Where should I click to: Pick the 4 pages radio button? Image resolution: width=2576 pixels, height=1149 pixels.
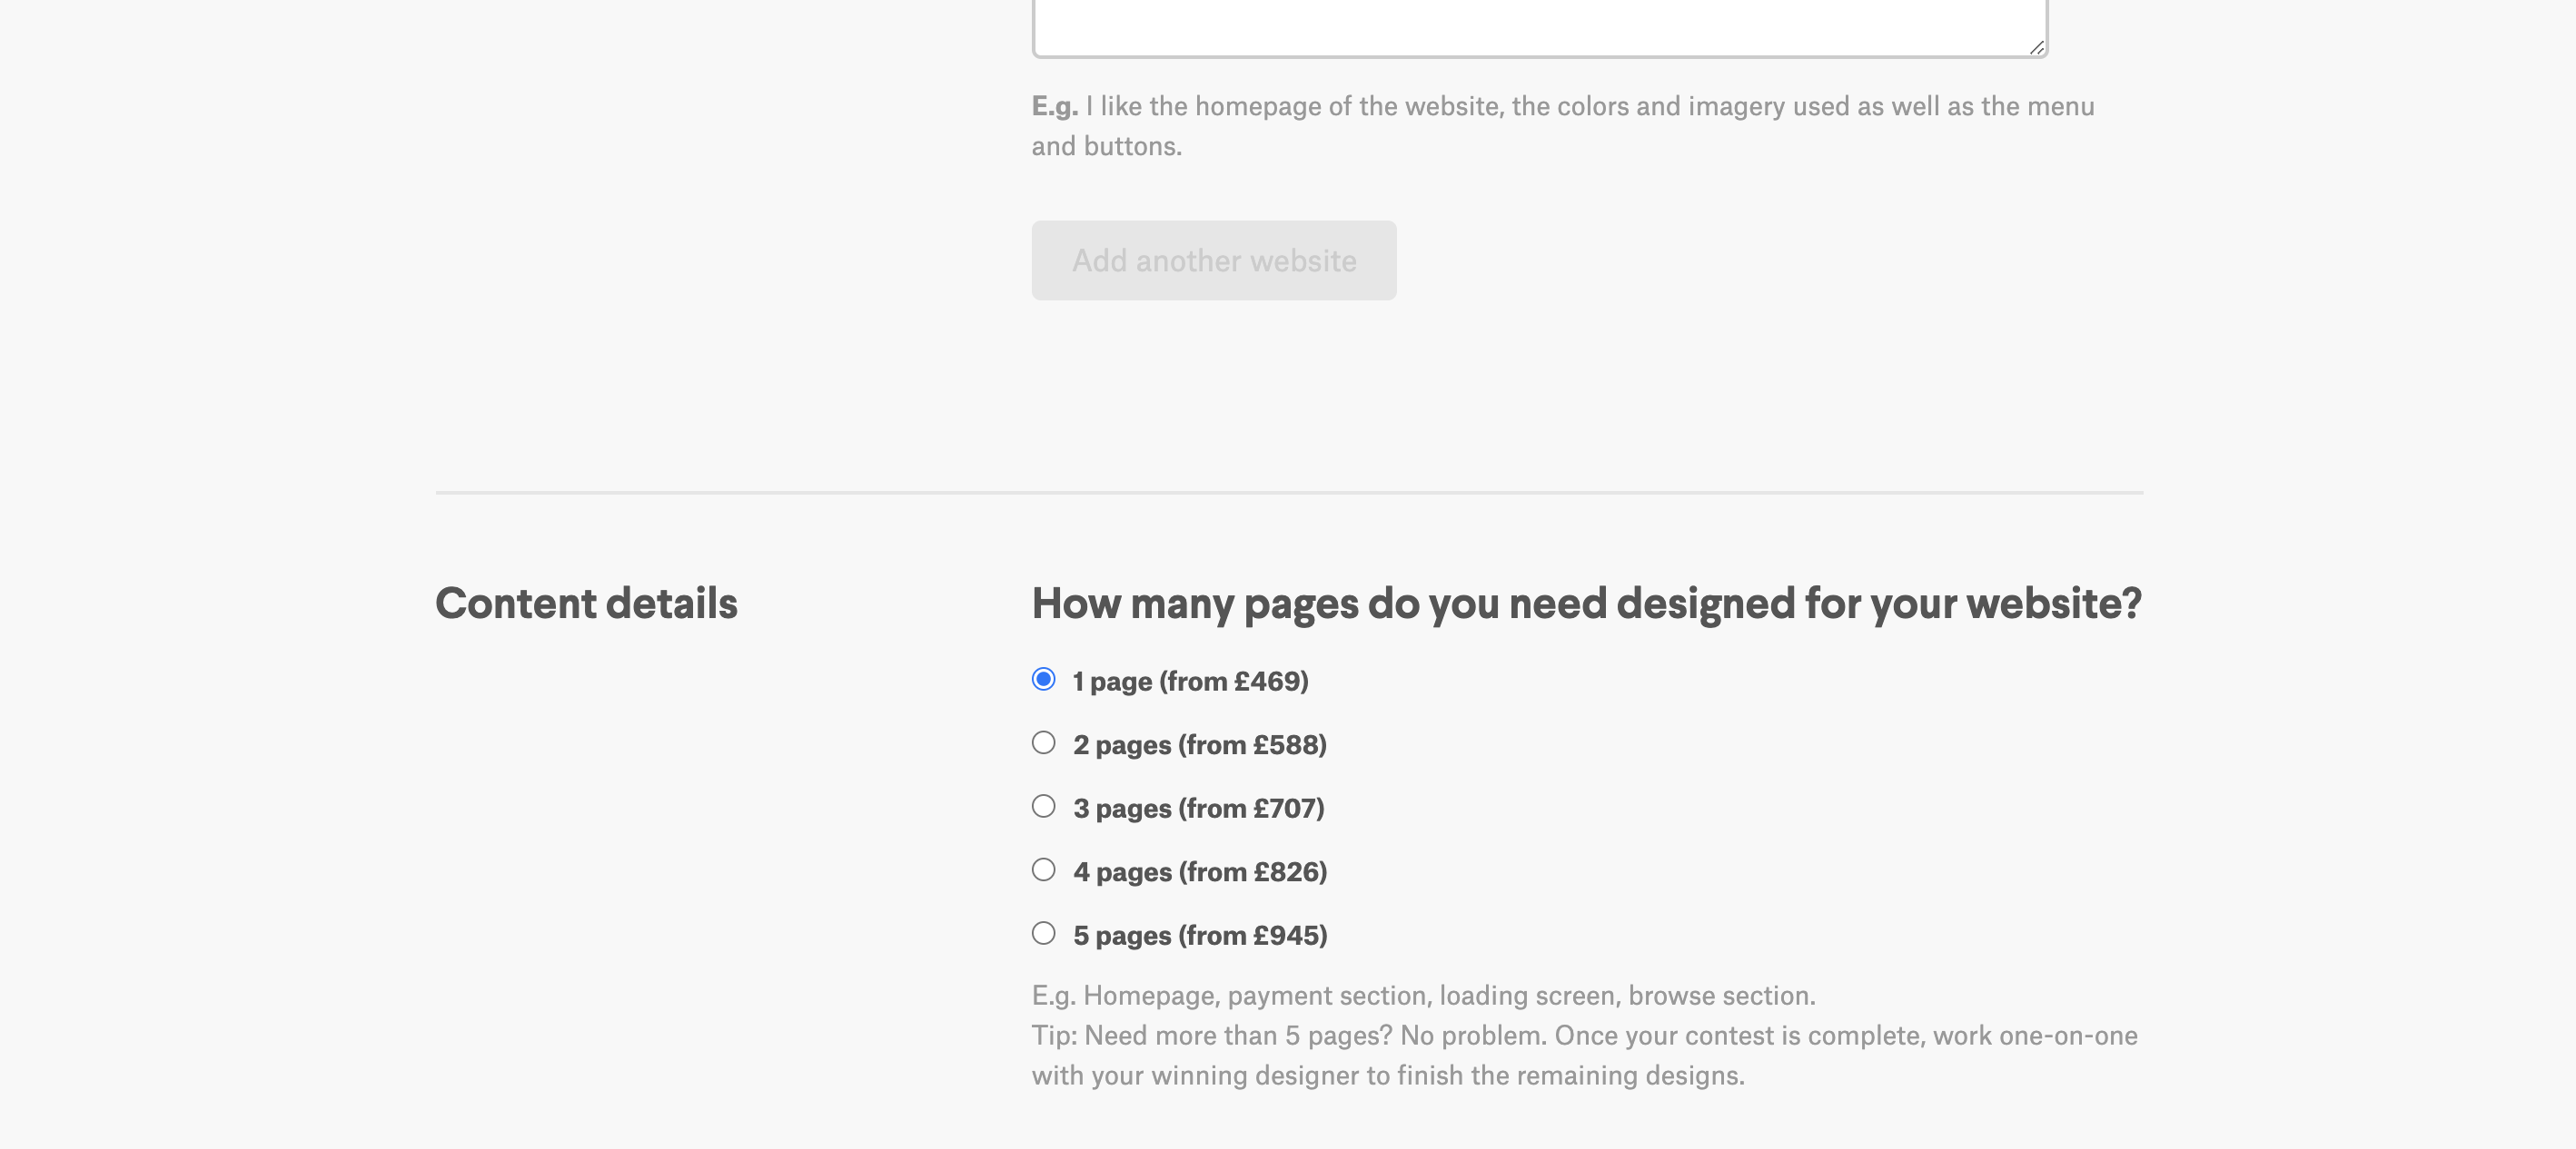(1043, 869)
